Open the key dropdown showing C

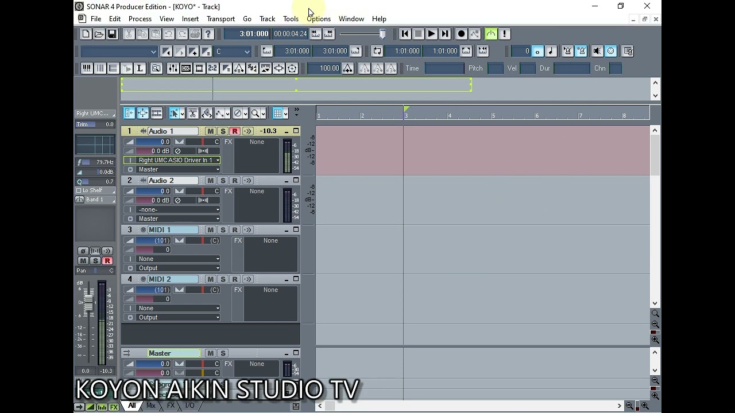tap(233, 52)
